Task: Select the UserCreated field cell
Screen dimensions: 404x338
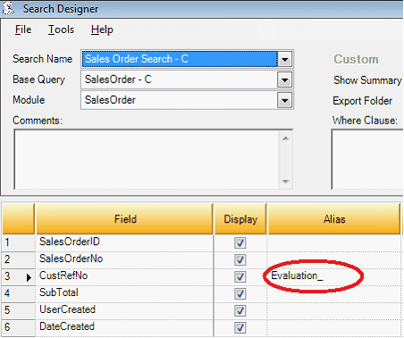Action: 124,310
